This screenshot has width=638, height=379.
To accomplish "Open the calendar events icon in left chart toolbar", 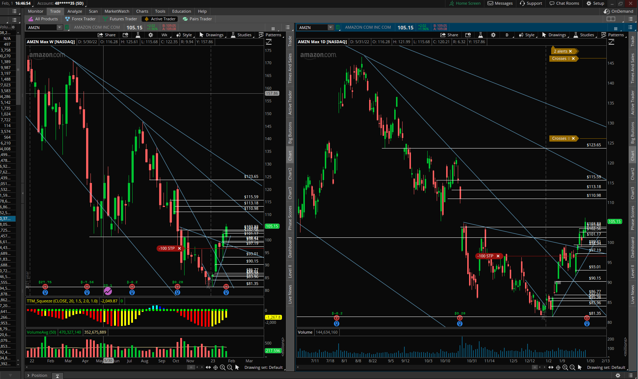I will click(x=125, y=35).
